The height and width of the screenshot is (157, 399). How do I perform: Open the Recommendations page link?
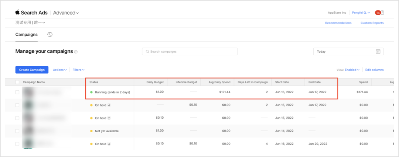pos(338,23)
